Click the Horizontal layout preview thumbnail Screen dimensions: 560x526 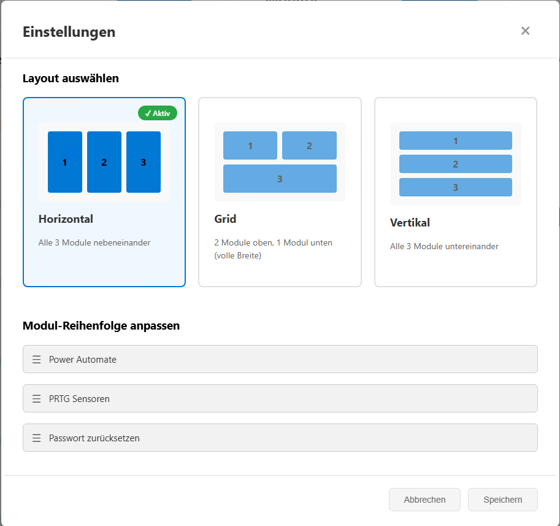pyautogui.click(x=104, y=162)
